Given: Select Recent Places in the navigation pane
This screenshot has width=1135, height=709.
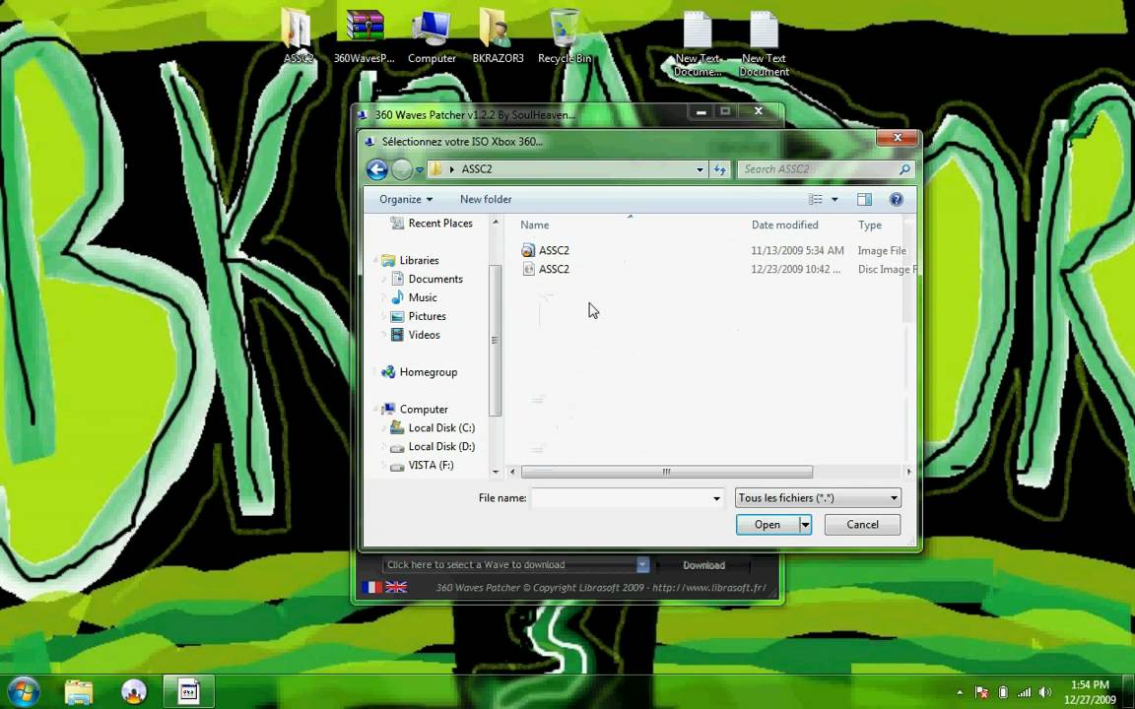Looking at the screenshot, I should pos(432,224).
